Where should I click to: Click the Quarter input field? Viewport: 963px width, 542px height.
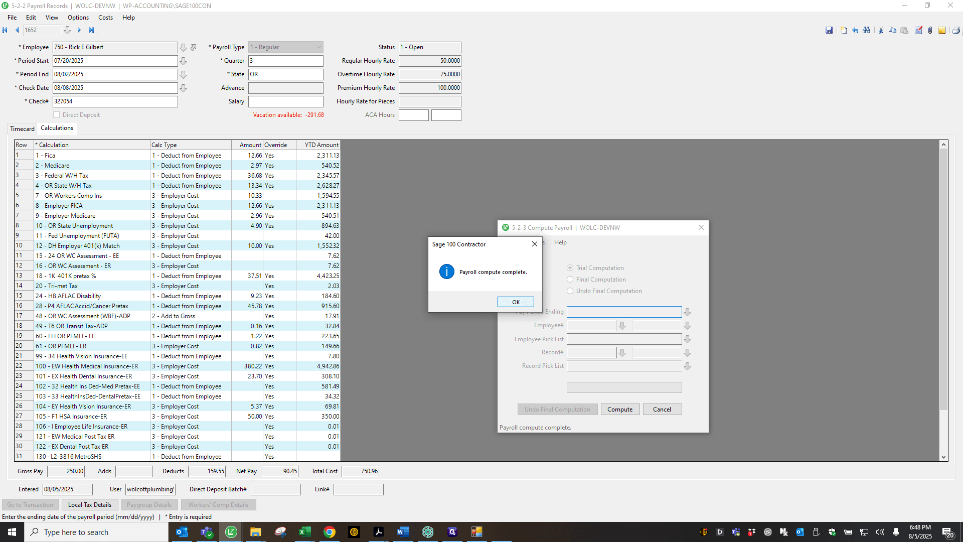[286, 61]
